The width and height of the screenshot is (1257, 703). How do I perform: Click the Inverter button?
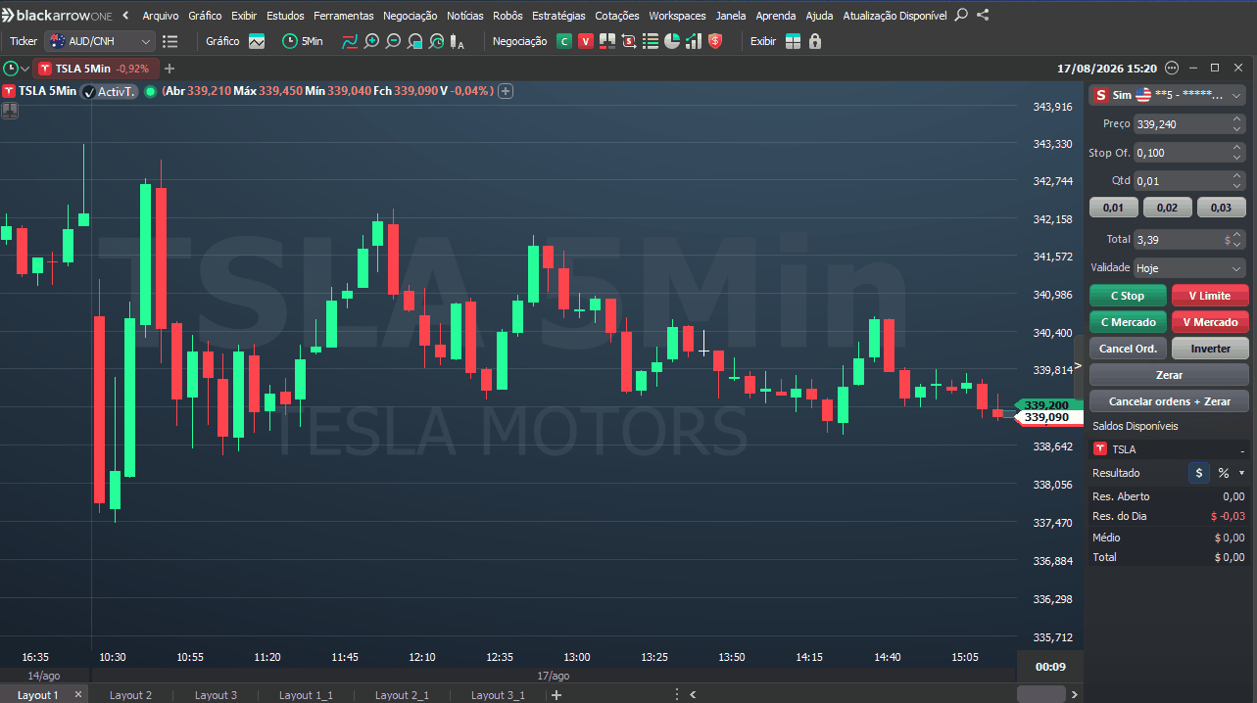pyautogui.click(x=1210, y=349)
